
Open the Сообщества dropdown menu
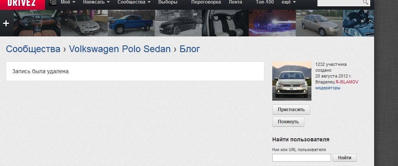coord(132,2)
